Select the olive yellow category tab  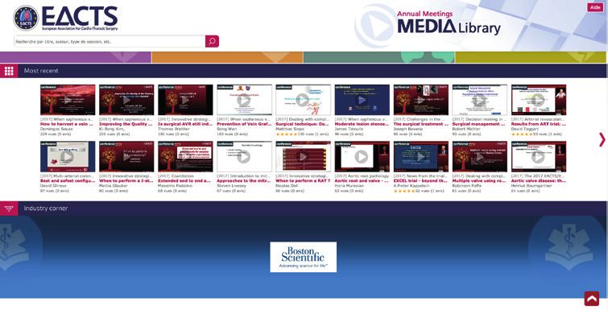tap(531, 57)
